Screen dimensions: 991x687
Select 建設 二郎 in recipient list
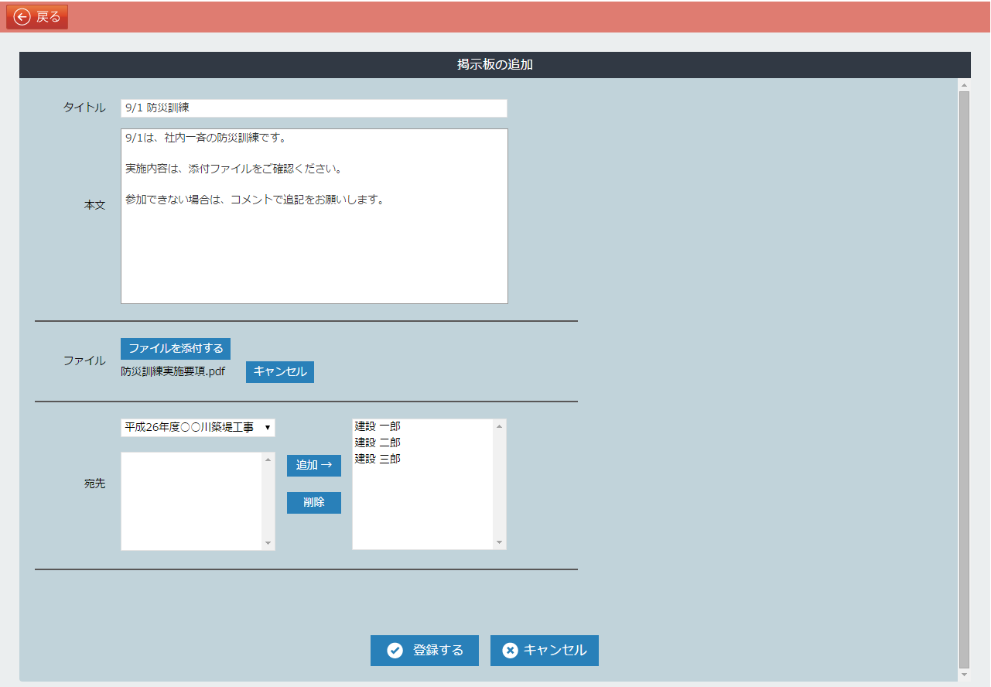pos(378,443)
